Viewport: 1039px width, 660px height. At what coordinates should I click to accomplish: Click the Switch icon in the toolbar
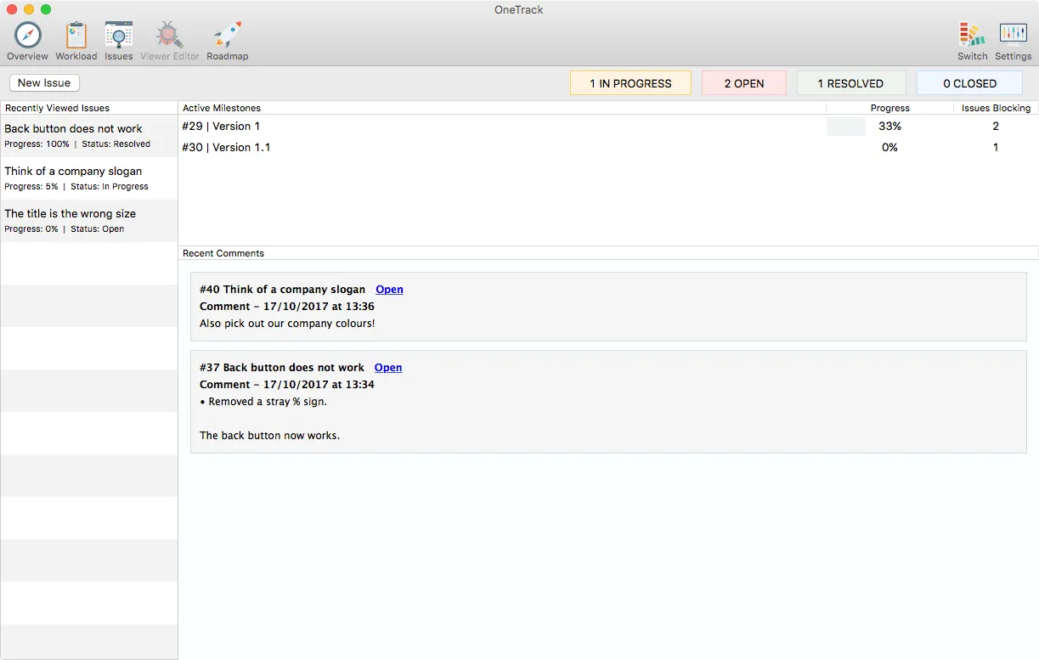pos(971,39)
